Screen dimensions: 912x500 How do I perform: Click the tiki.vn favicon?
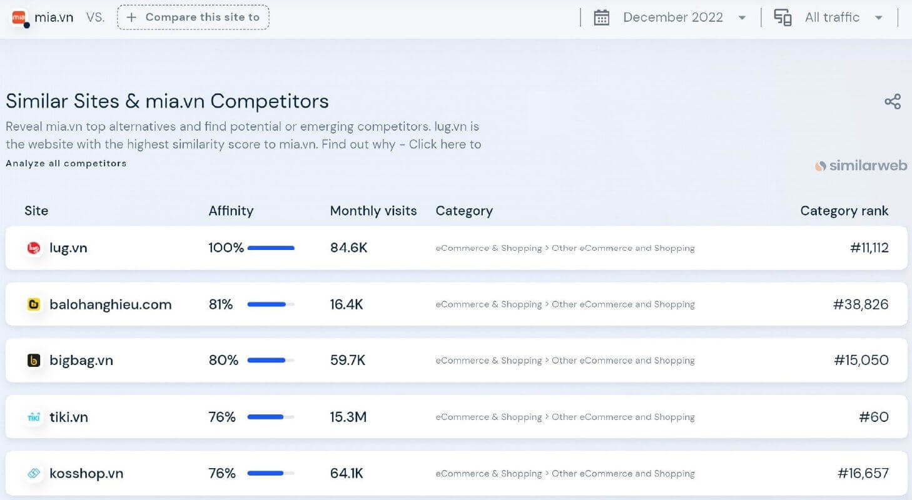pyautogui.click(x=34, y=417)
